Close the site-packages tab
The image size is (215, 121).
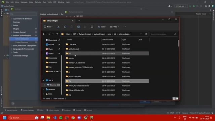(x=73, y=21)
